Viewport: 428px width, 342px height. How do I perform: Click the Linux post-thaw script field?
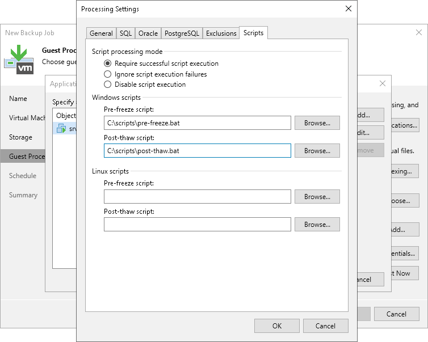pyautogui.click(x=197, y=225)
